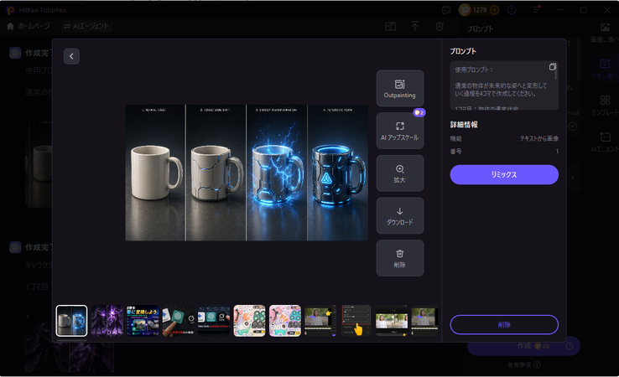Open the AIエージェント icon in right sidebar
This screenshot has width=619, height=377.
[x=605, y=142]
